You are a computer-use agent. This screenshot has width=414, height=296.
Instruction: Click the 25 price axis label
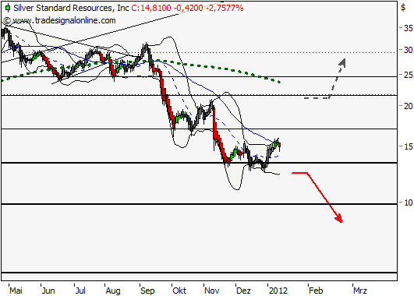[x=408, y=76]
